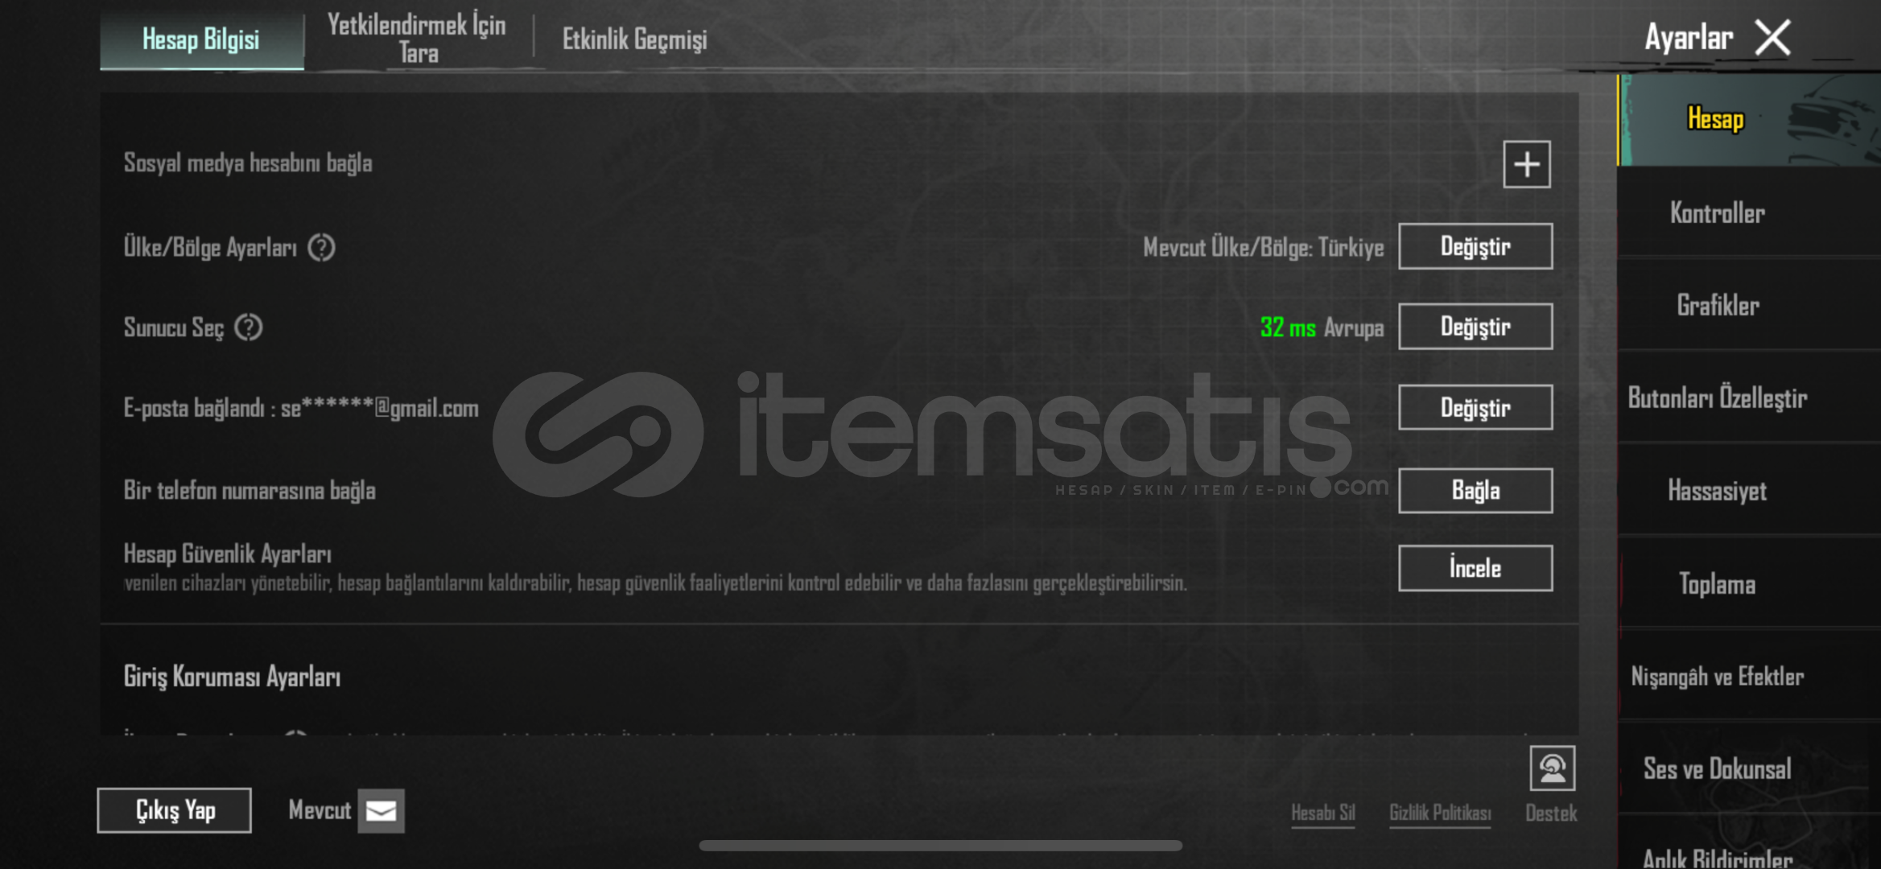This screenshot has height=869, width=1881.
Task: Open the Yetkilendirmek İçin Tara tab
Action: pos(417,39)
